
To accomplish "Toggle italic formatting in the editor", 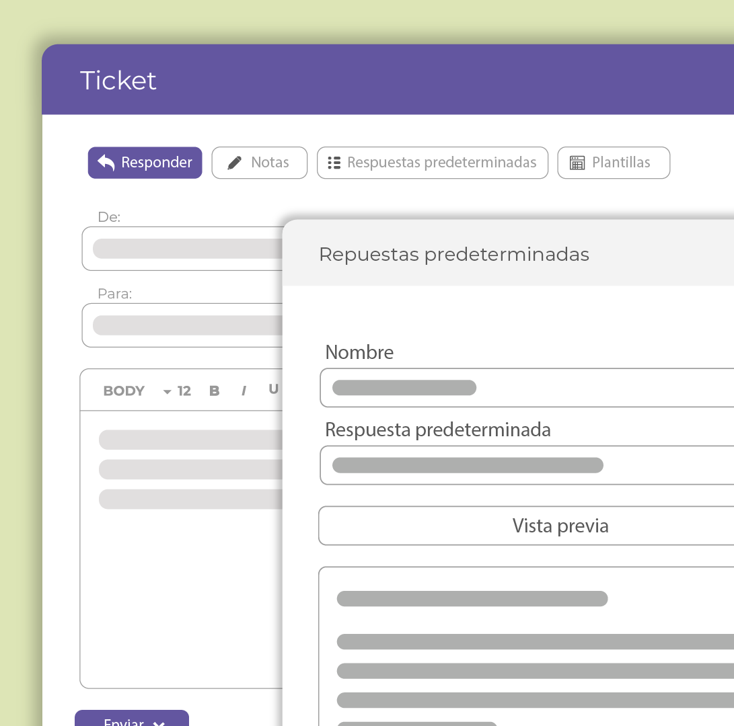I will coord(244,391).
